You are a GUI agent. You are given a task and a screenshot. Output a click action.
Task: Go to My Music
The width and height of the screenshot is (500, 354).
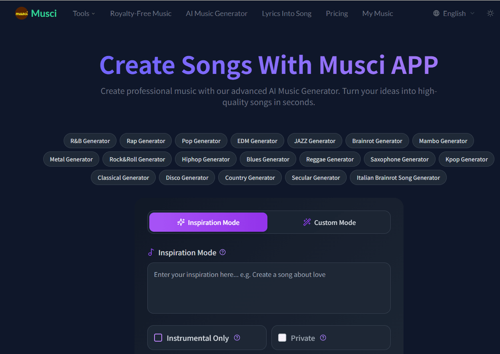click(378, 13)
